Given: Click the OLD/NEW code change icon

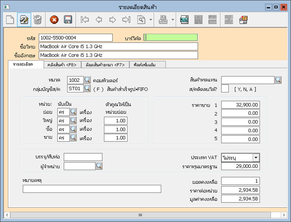Looking at the screenshot, I should 228,20.
